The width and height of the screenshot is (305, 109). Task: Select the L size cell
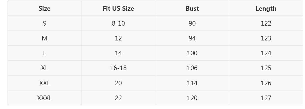point(45,53)
